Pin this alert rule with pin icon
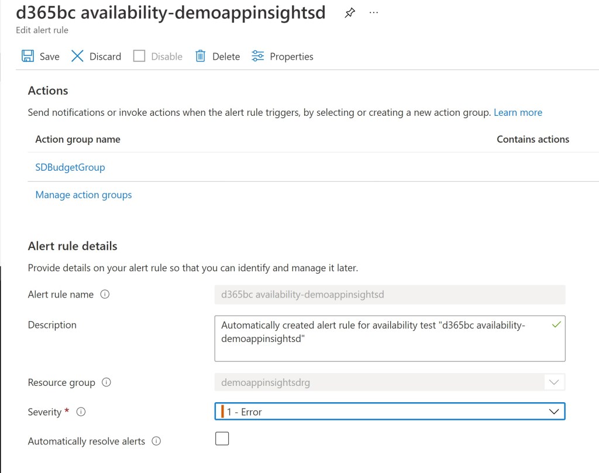Screen dimensions: 599x473 (x=350, y=13)
